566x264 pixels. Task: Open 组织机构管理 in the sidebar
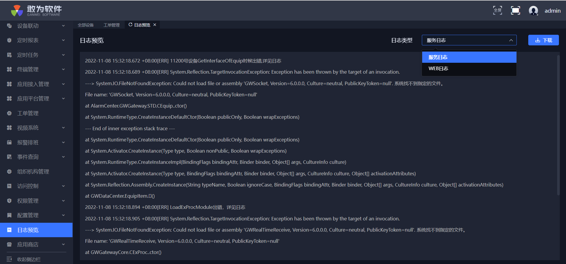(x=36, y=171)
